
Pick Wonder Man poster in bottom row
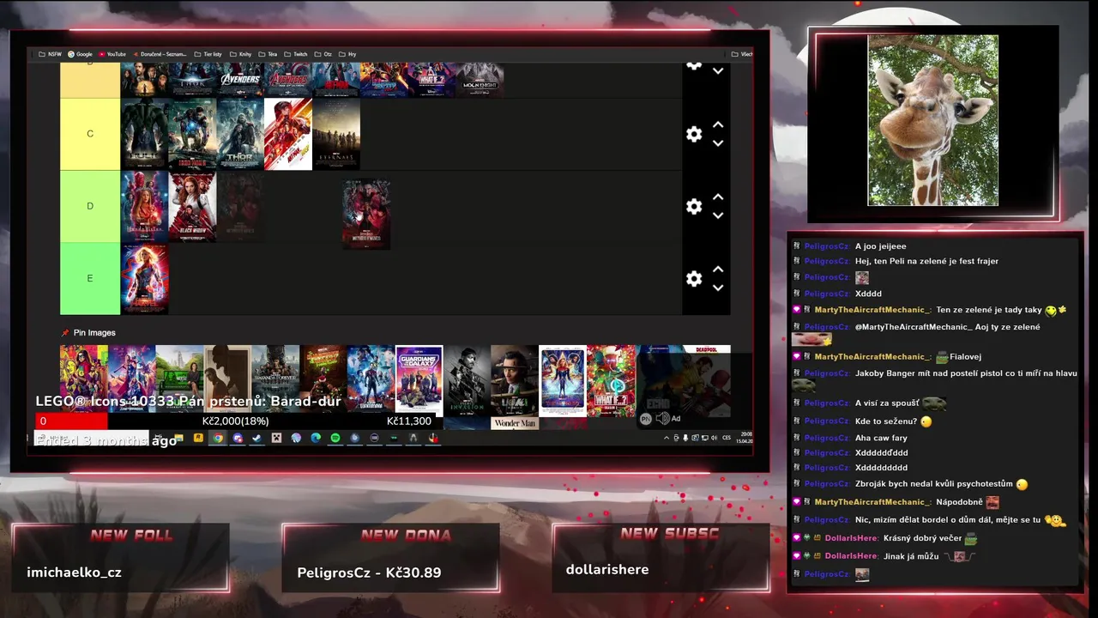(515, 423)
